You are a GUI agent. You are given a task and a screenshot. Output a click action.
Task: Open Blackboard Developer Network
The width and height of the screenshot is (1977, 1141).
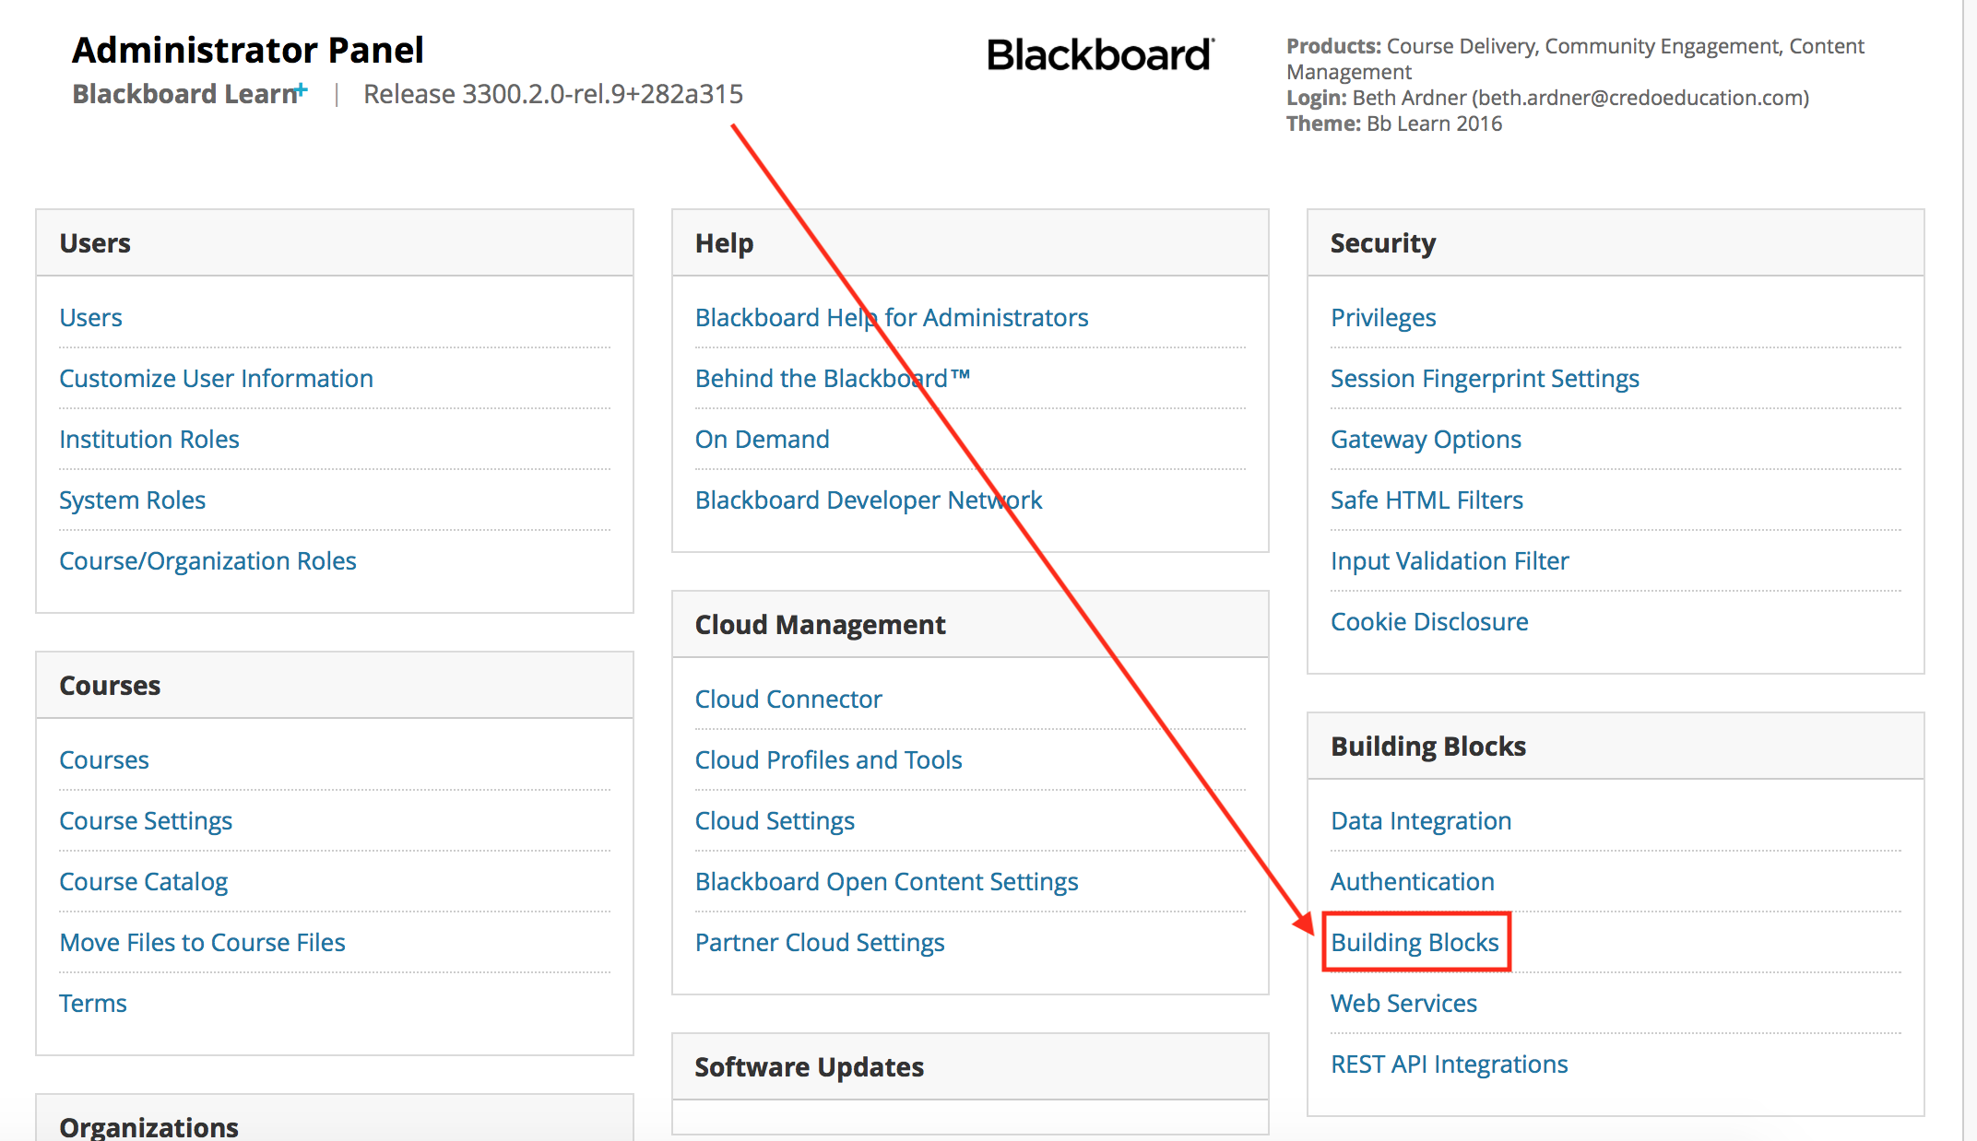[868, 500]
